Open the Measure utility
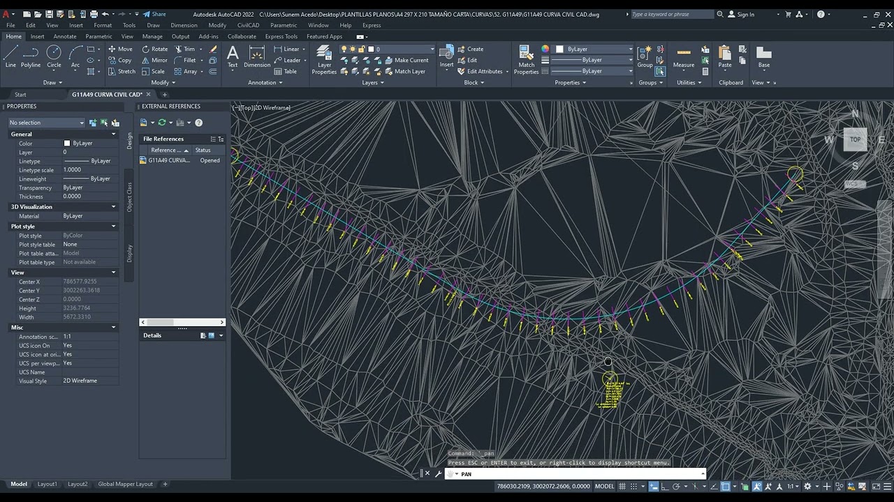894x502 pixels. (x=684, y=56)
